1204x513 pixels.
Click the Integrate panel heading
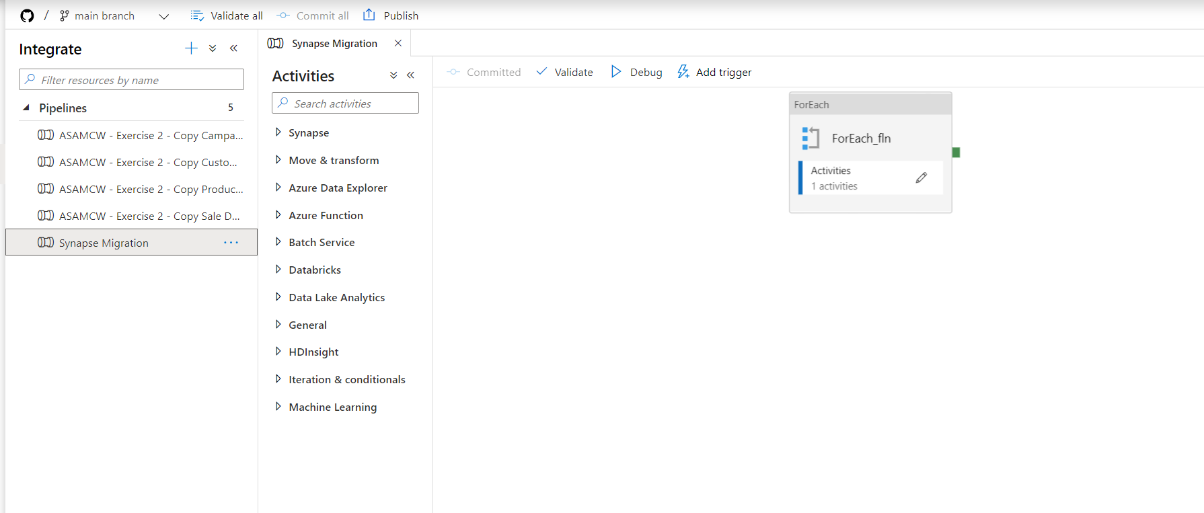coord(50,49)
